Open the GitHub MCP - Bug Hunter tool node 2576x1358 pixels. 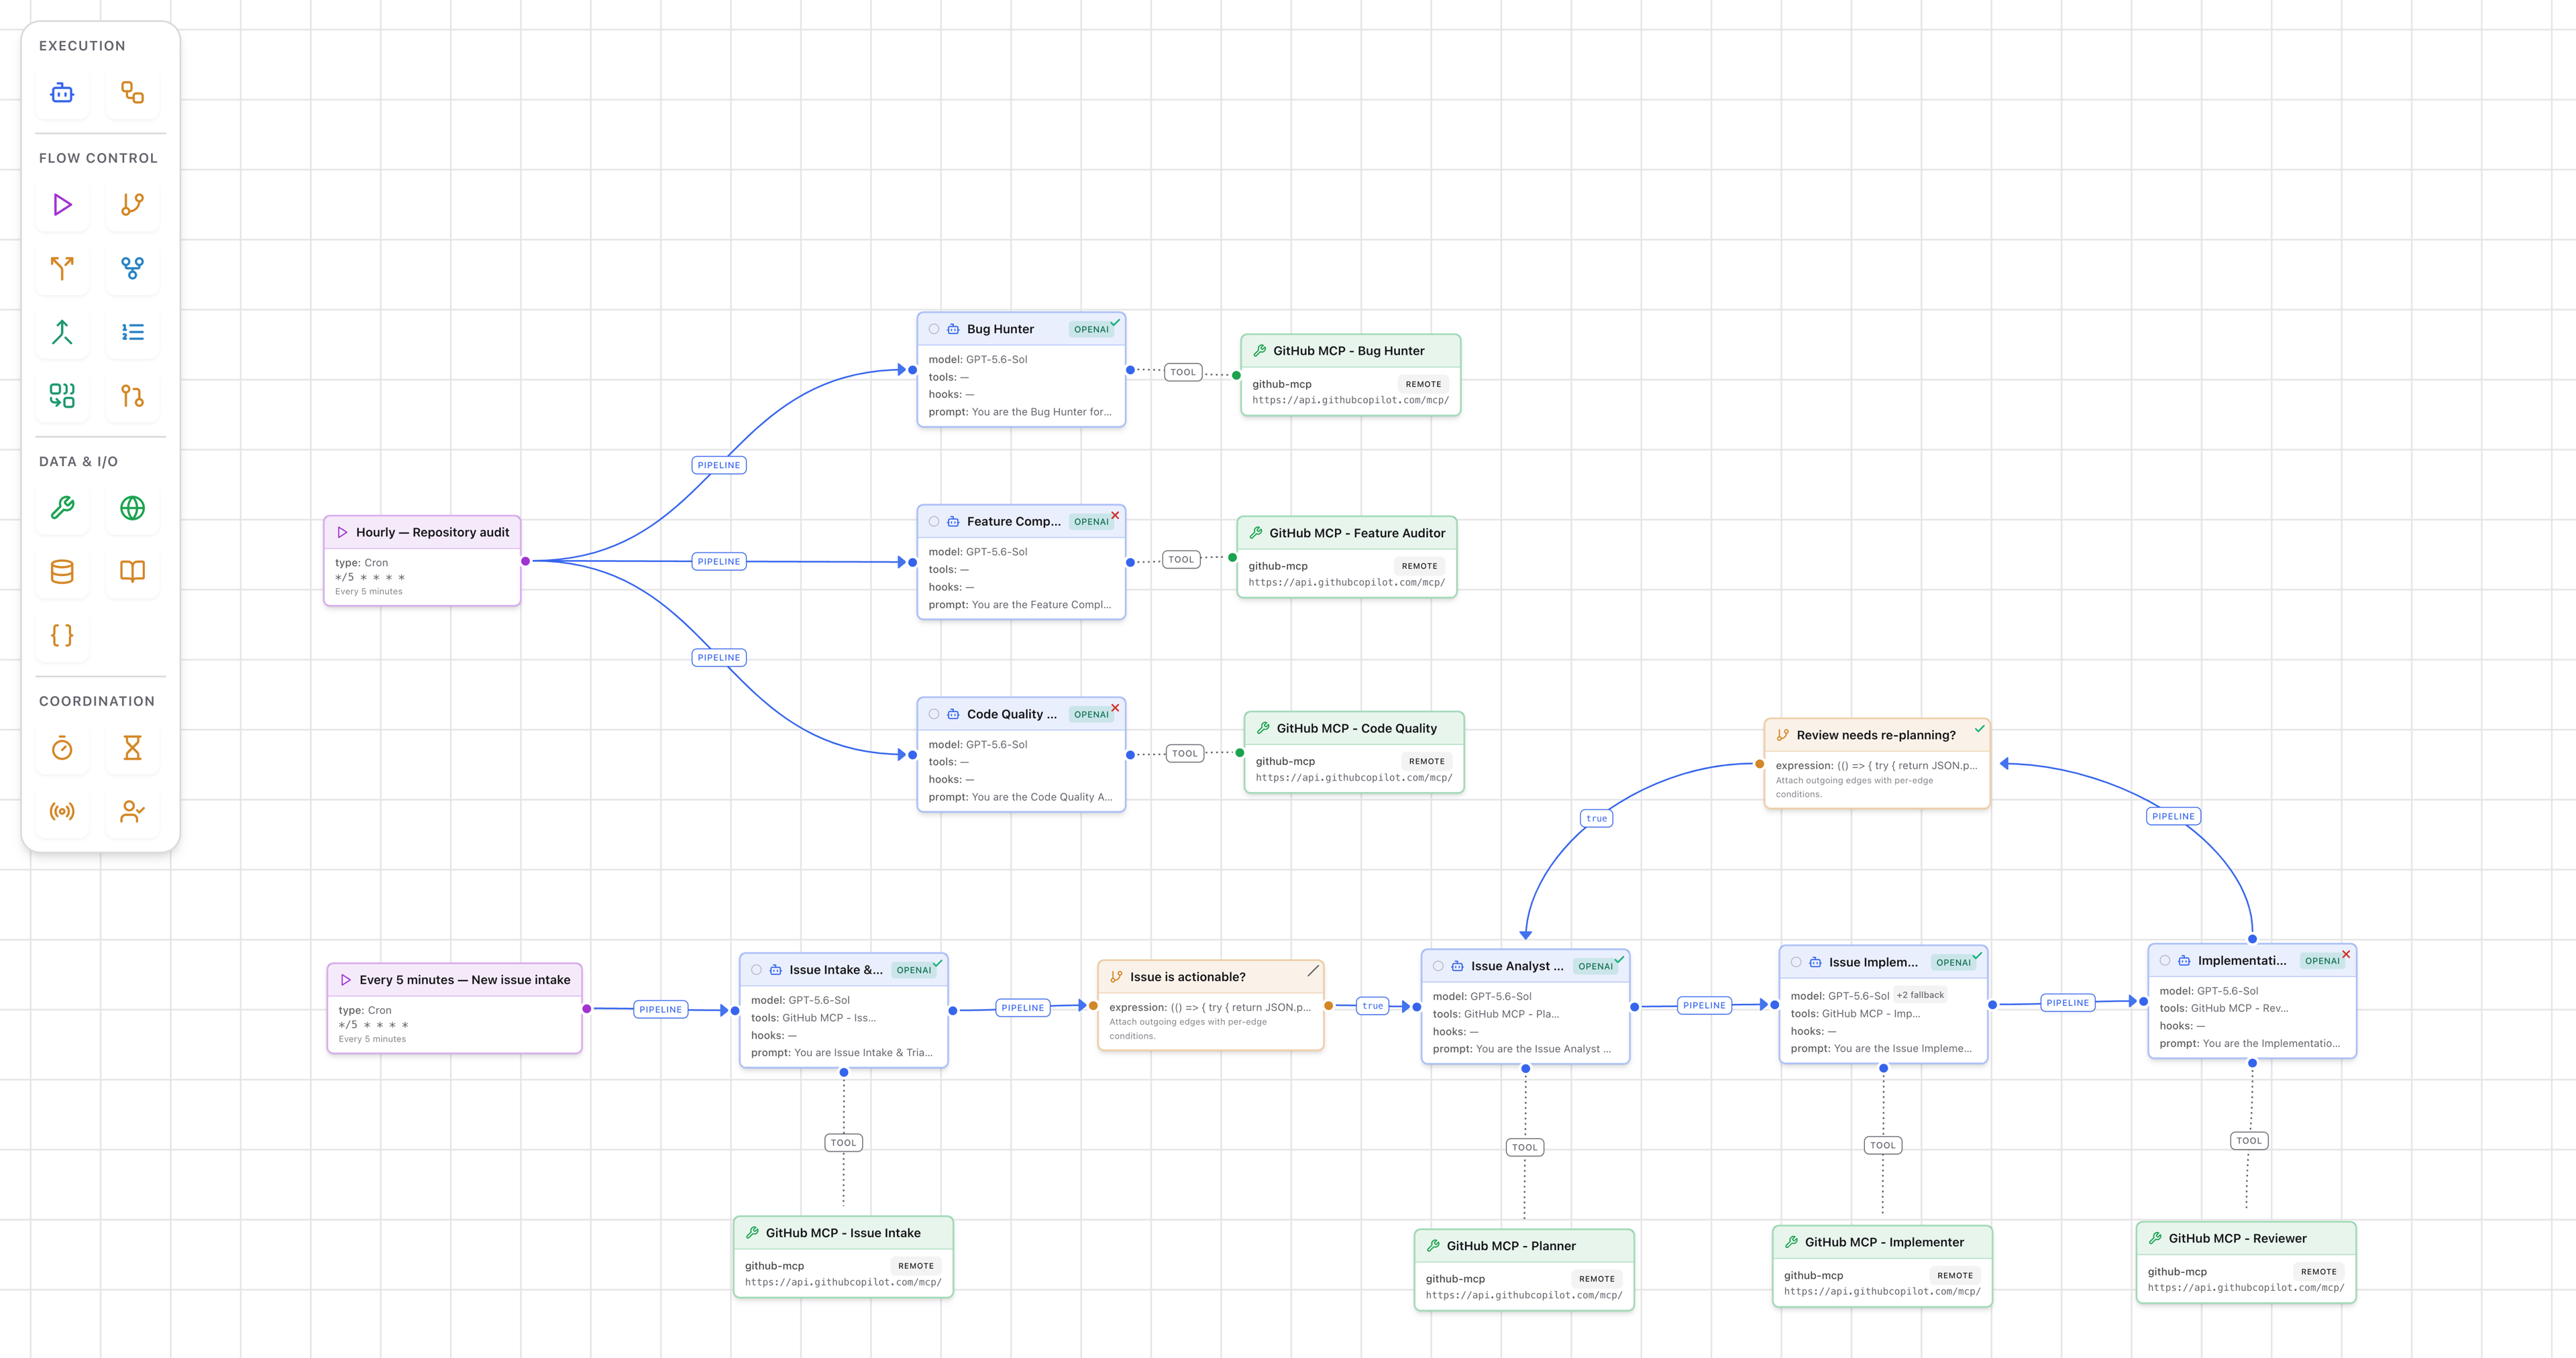(x=1350, y=375)
